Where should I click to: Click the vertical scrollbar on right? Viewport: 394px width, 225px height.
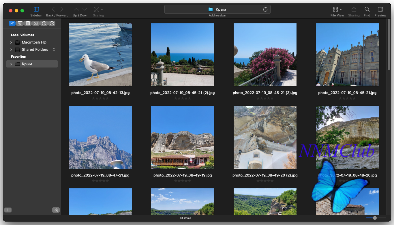pyautogui.click(x=389, y=45)
